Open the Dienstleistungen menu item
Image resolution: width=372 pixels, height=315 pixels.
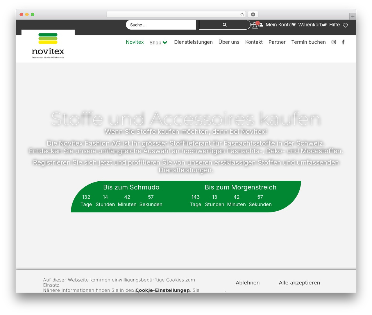pyautogui.click(x=193, y=42)
